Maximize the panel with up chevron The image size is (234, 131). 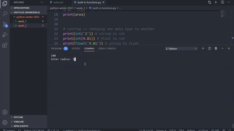tap(222, 48)
